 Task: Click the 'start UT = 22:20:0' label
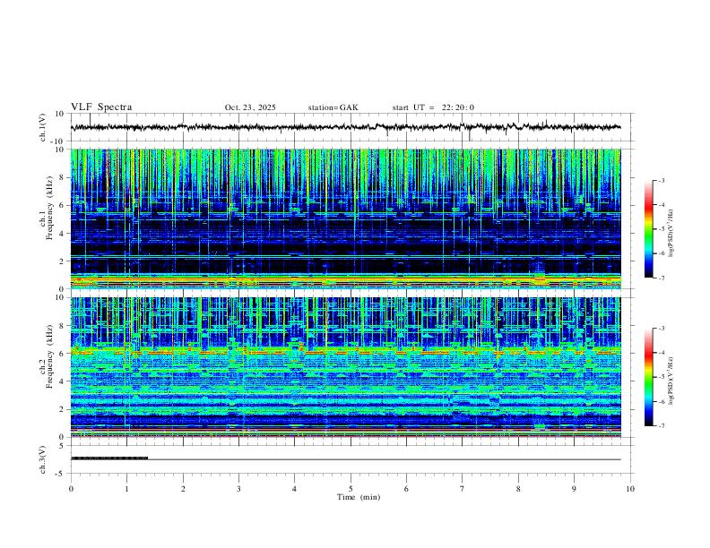(433, 107)
